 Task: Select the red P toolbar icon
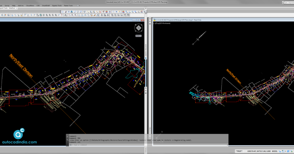(62, 15)
